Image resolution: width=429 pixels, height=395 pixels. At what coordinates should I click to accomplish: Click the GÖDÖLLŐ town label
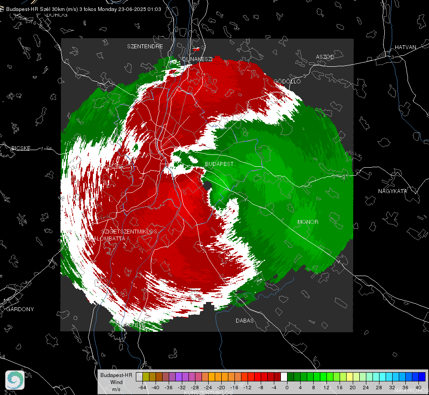287,81
